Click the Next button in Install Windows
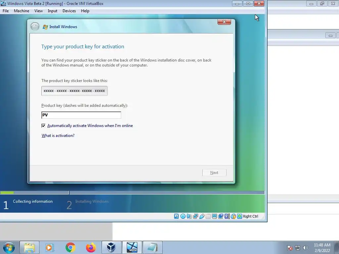339x254 pixels. (214, 173)
